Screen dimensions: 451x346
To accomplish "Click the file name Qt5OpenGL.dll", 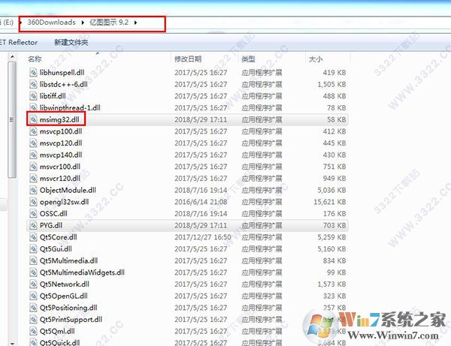I will pos(64,296).
